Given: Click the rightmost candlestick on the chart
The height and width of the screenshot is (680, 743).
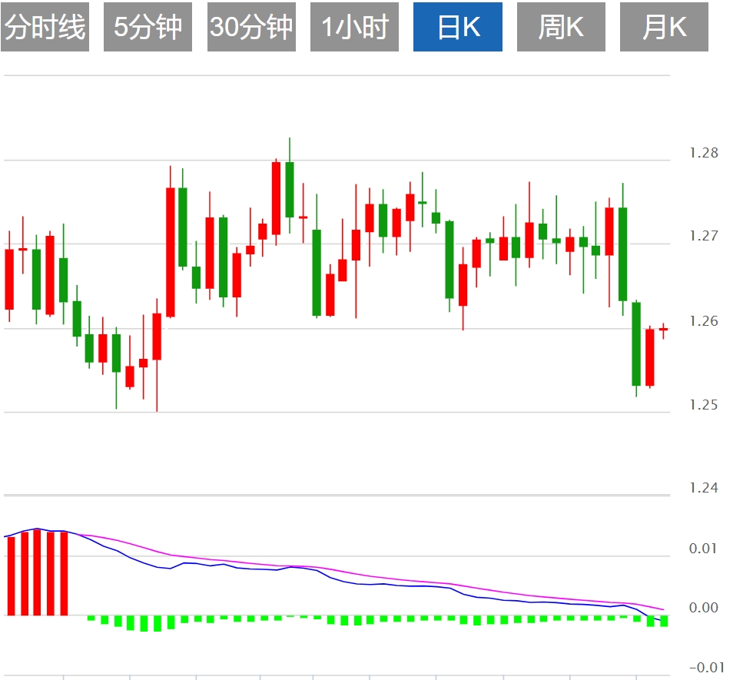Looking at the screenshot, I should click(x=663, y=329).
